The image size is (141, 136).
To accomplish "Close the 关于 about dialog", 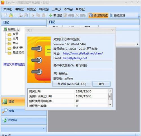I will (x=112, y=30).
